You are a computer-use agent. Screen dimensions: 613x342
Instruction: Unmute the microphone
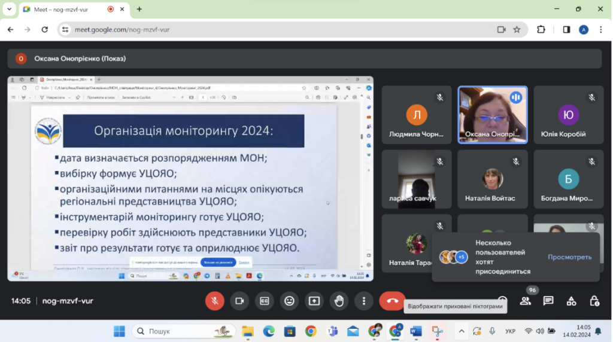tap(215, 301)
